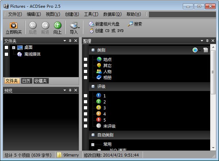Open the 视图(V) menu
Viewport: 219px width, 161px height.
(53, 14)
